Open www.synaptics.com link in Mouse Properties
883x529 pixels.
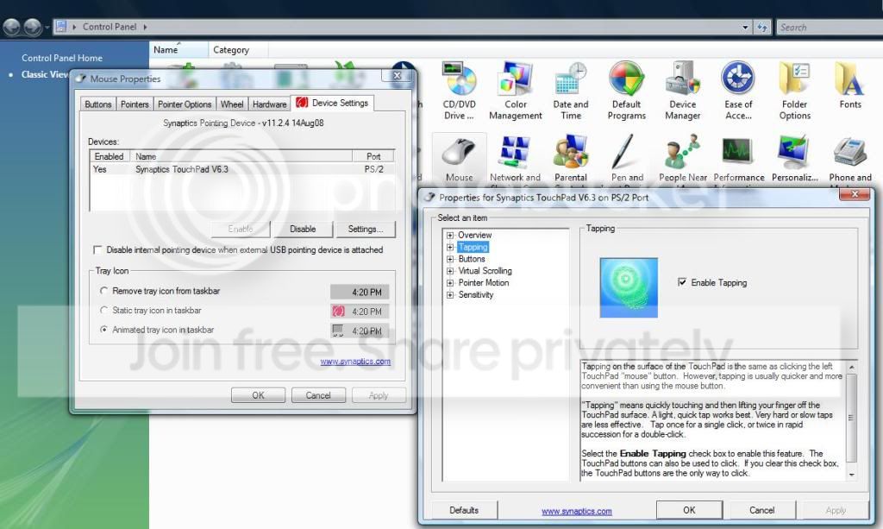click(355, 361)
